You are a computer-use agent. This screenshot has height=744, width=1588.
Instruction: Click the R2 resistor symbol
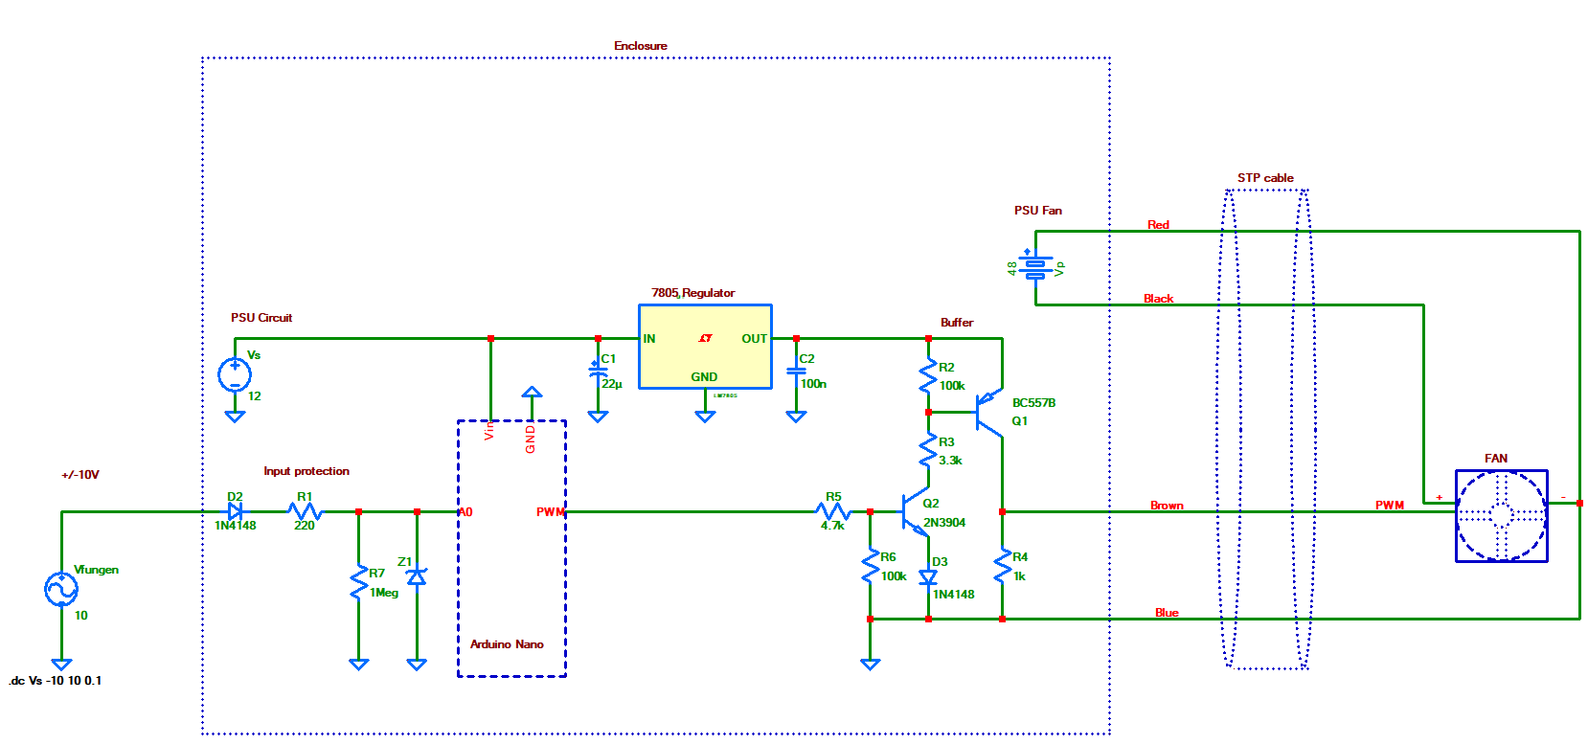(x=928, y=375)
